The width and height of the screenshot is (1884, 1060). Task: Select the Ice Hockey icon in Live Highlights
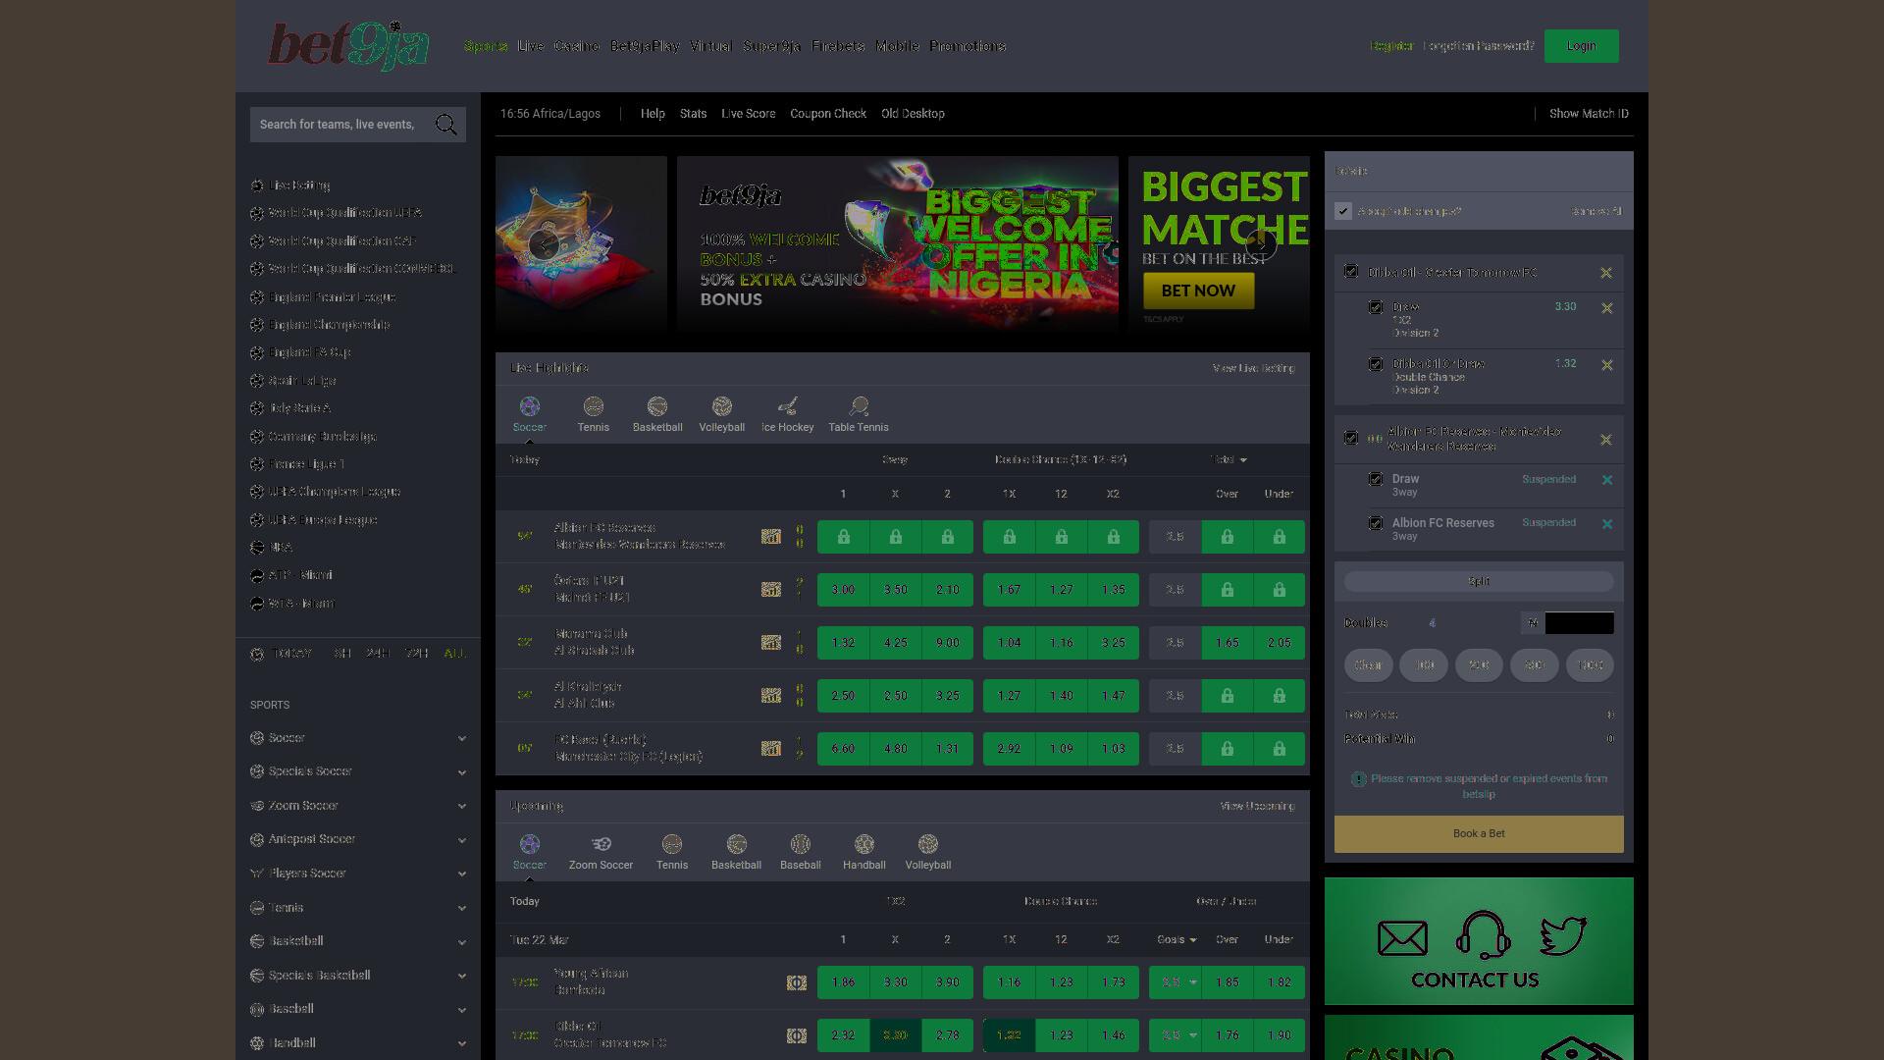pos(788,406)
